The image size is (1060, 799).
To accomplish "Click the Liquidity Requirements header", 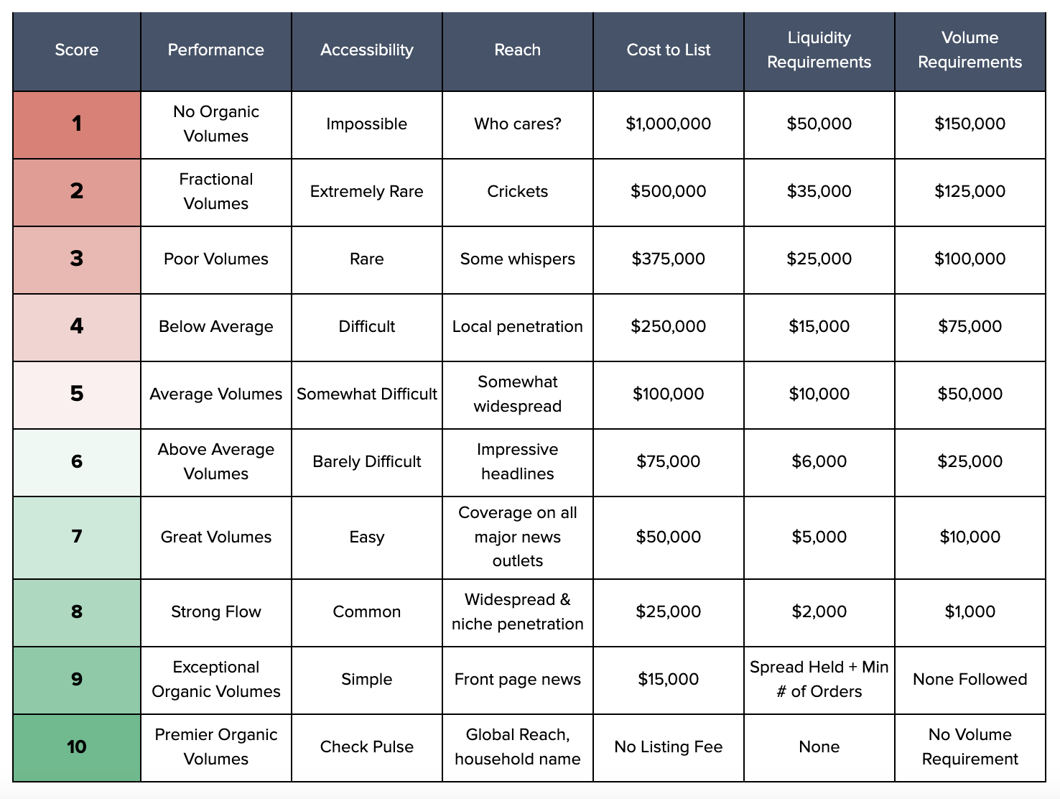I will click(x=819, y=50).
